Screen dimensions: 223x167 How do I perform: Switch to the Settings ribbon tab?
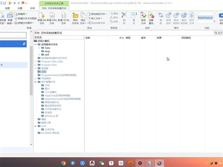[x=20, y=8]
